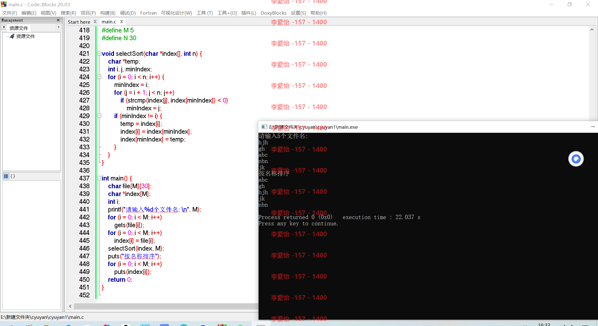Select the 资源文件 panel tab
The image size is (598, 326).
click(18, 28)
